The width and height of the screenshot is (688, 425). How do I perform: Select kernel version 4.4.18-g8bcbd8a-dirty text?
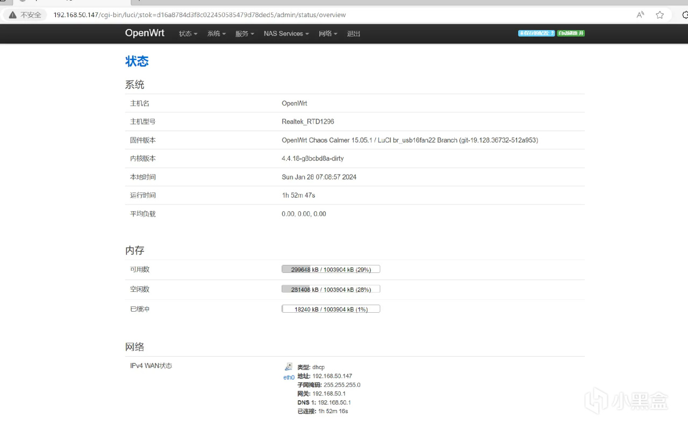[313, 159]
